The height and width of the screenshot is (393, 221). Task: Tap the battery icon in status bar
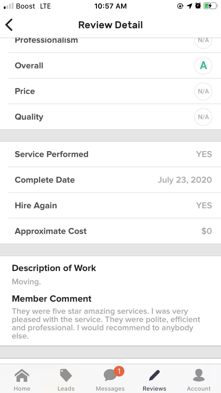(x=210, y=6)
